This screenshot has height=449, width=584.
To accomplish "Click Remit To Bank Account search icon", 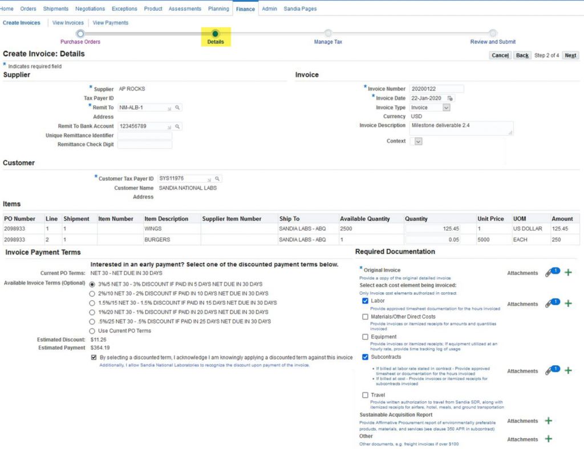I will [178, 126].
